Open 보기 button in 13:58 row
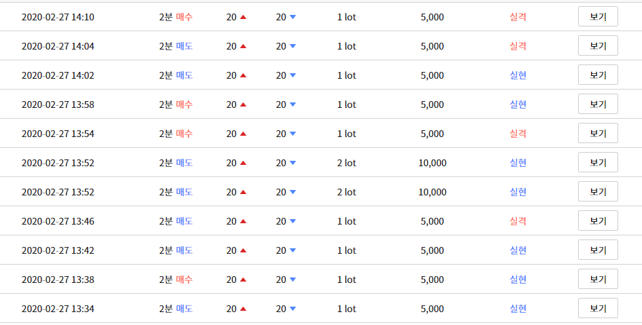The width and height of the screenshot is (642, 325). click(x=598, y=104)
